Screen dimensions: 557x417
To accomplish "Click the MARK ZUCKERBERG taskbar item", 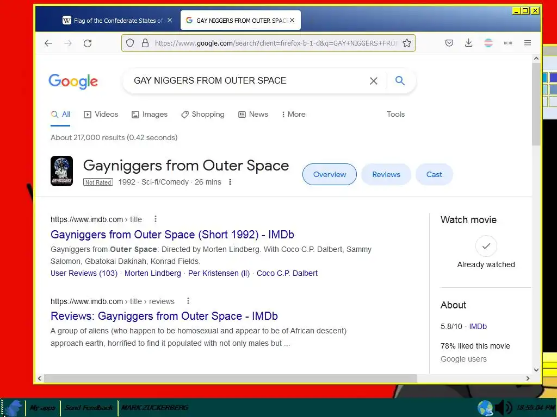I will pyautogui.click(x=155, y=408).
